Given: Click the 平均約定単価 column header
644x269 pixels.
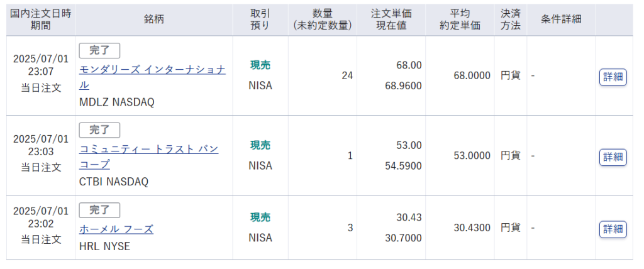Looking at the screenshot, I should click(x=460, y=19).
